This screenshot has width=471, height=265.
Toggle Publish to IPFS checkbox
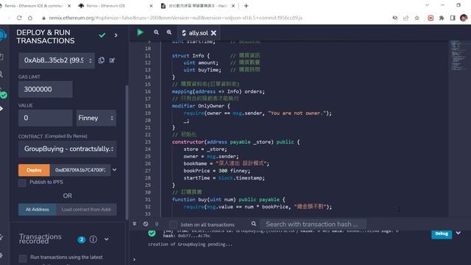tap(22, 183)
